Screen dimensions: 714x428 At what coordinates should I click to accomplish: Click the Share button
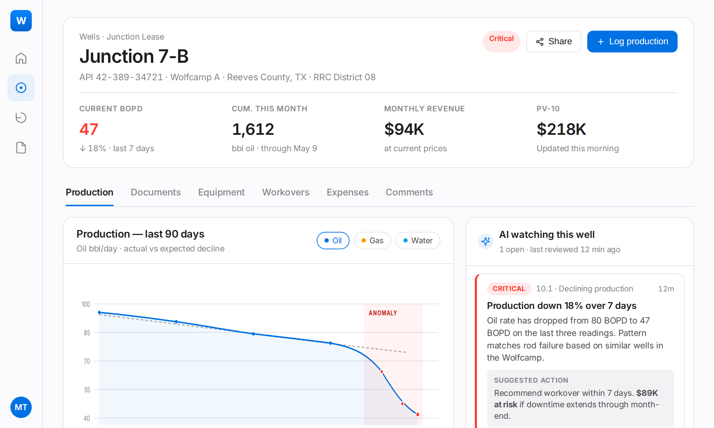[x=554, y=41]
